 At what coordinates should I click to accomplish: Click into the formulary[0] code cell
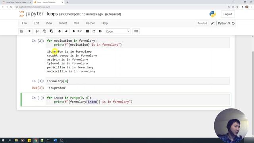(138, 81)
